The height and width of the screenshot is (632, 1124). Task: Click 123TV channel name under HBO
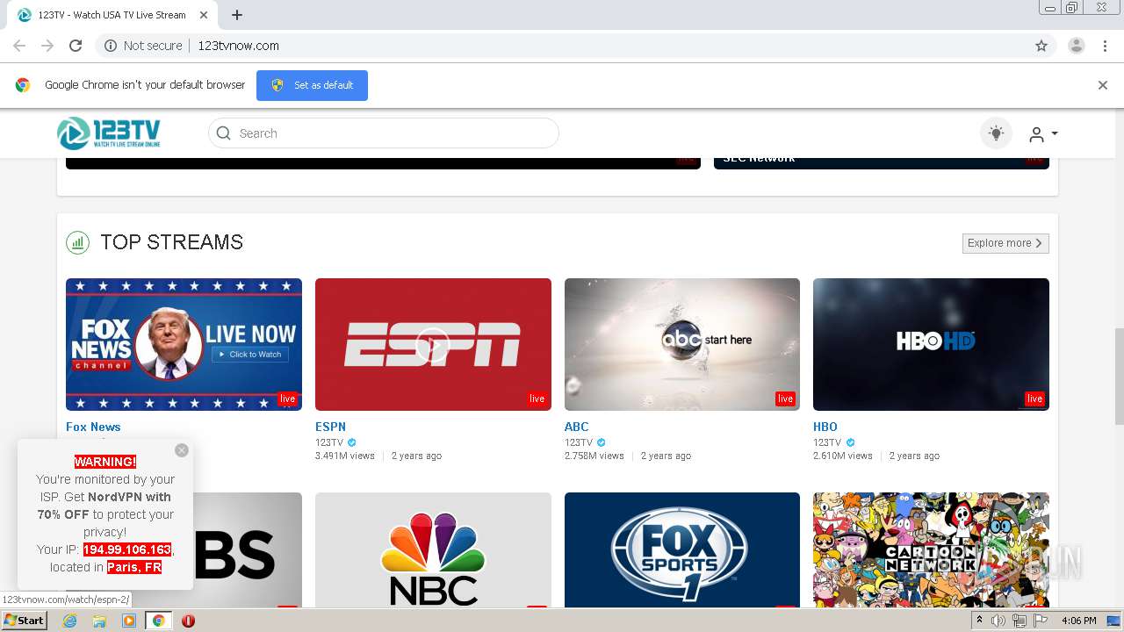(827, 442)
